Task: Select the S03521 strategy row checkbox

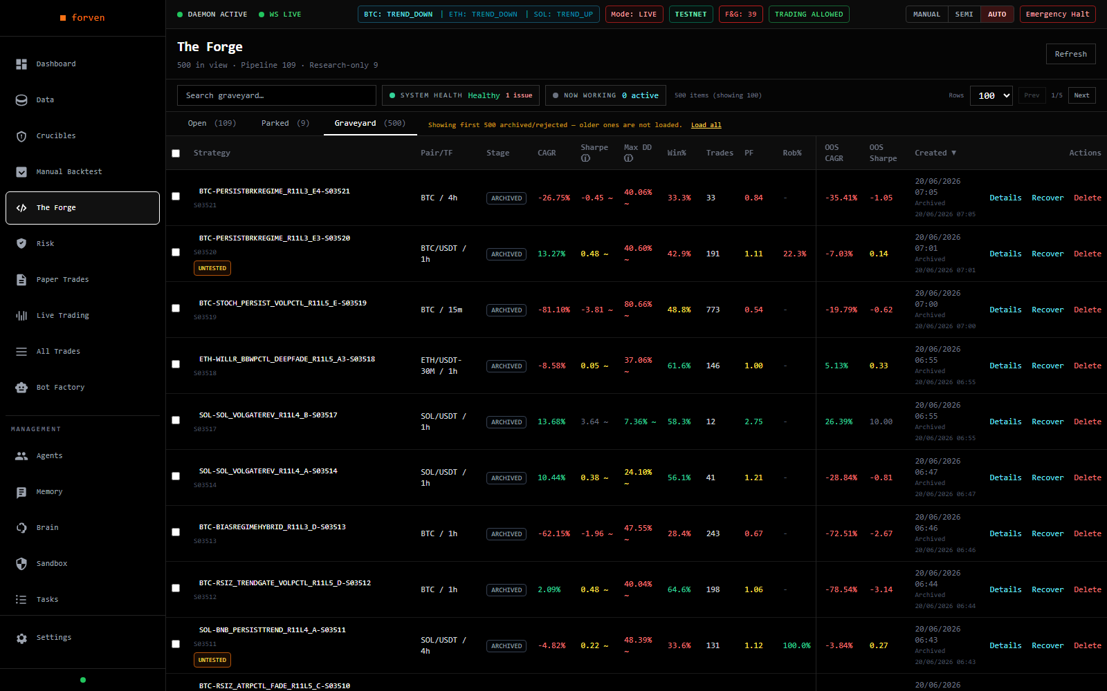Action: coord(176,196)
